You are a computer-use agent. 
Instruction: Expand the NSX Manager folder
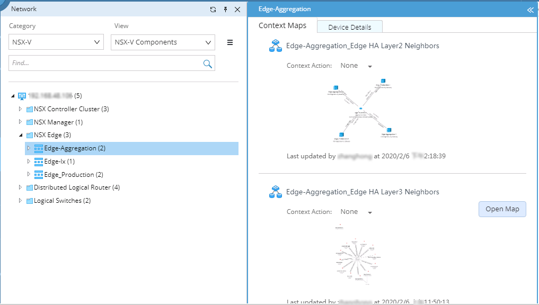(20, 122)
